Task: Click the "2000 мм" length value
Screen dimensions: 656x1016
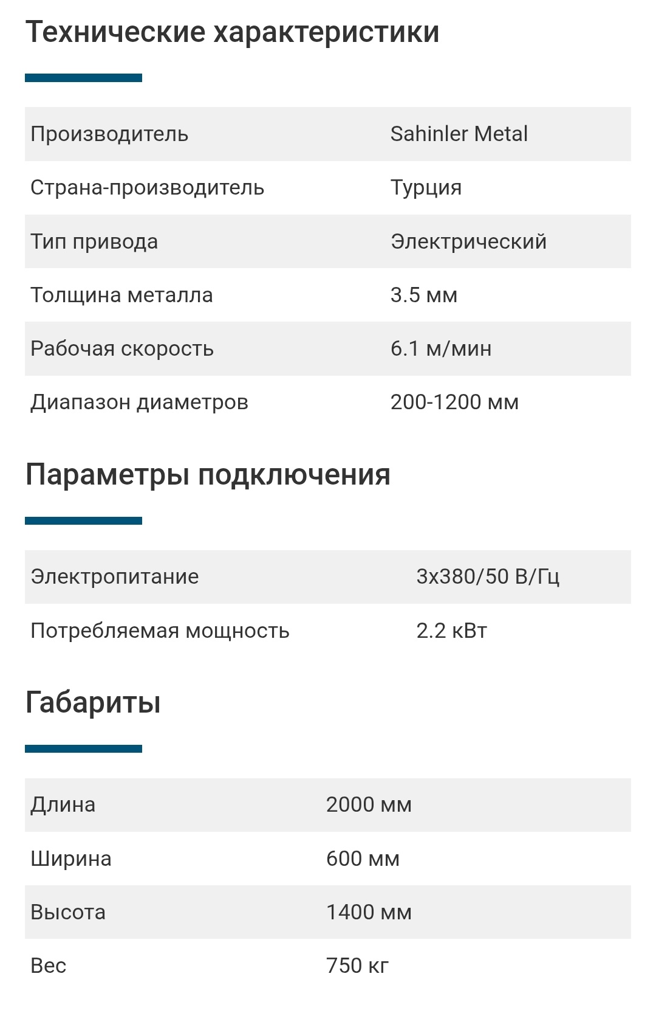Action: click(369, 804)
